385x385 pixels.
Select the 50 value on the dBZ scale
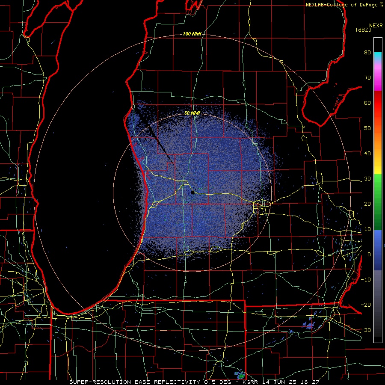click(367, 128)
